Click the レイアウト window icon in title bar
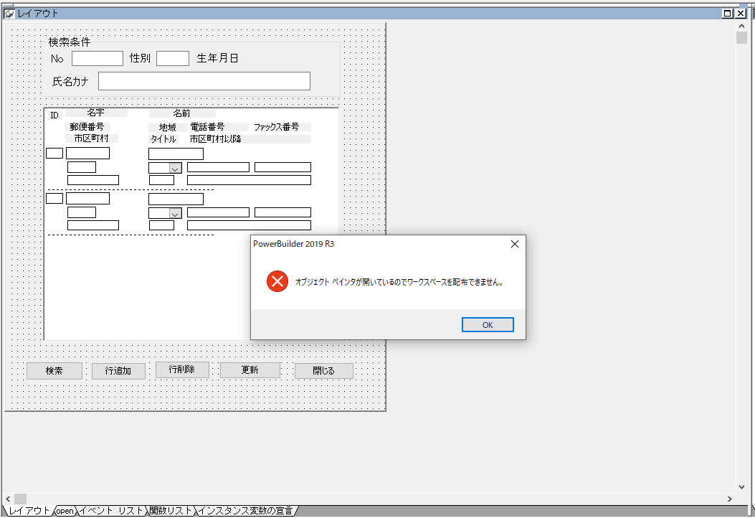Screen dimensions: 755x518 9,13
